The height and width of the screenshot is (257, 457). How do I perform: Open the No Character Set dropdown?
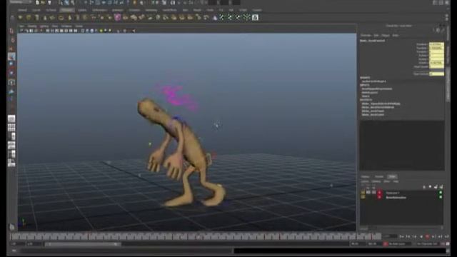coord(427,243)
